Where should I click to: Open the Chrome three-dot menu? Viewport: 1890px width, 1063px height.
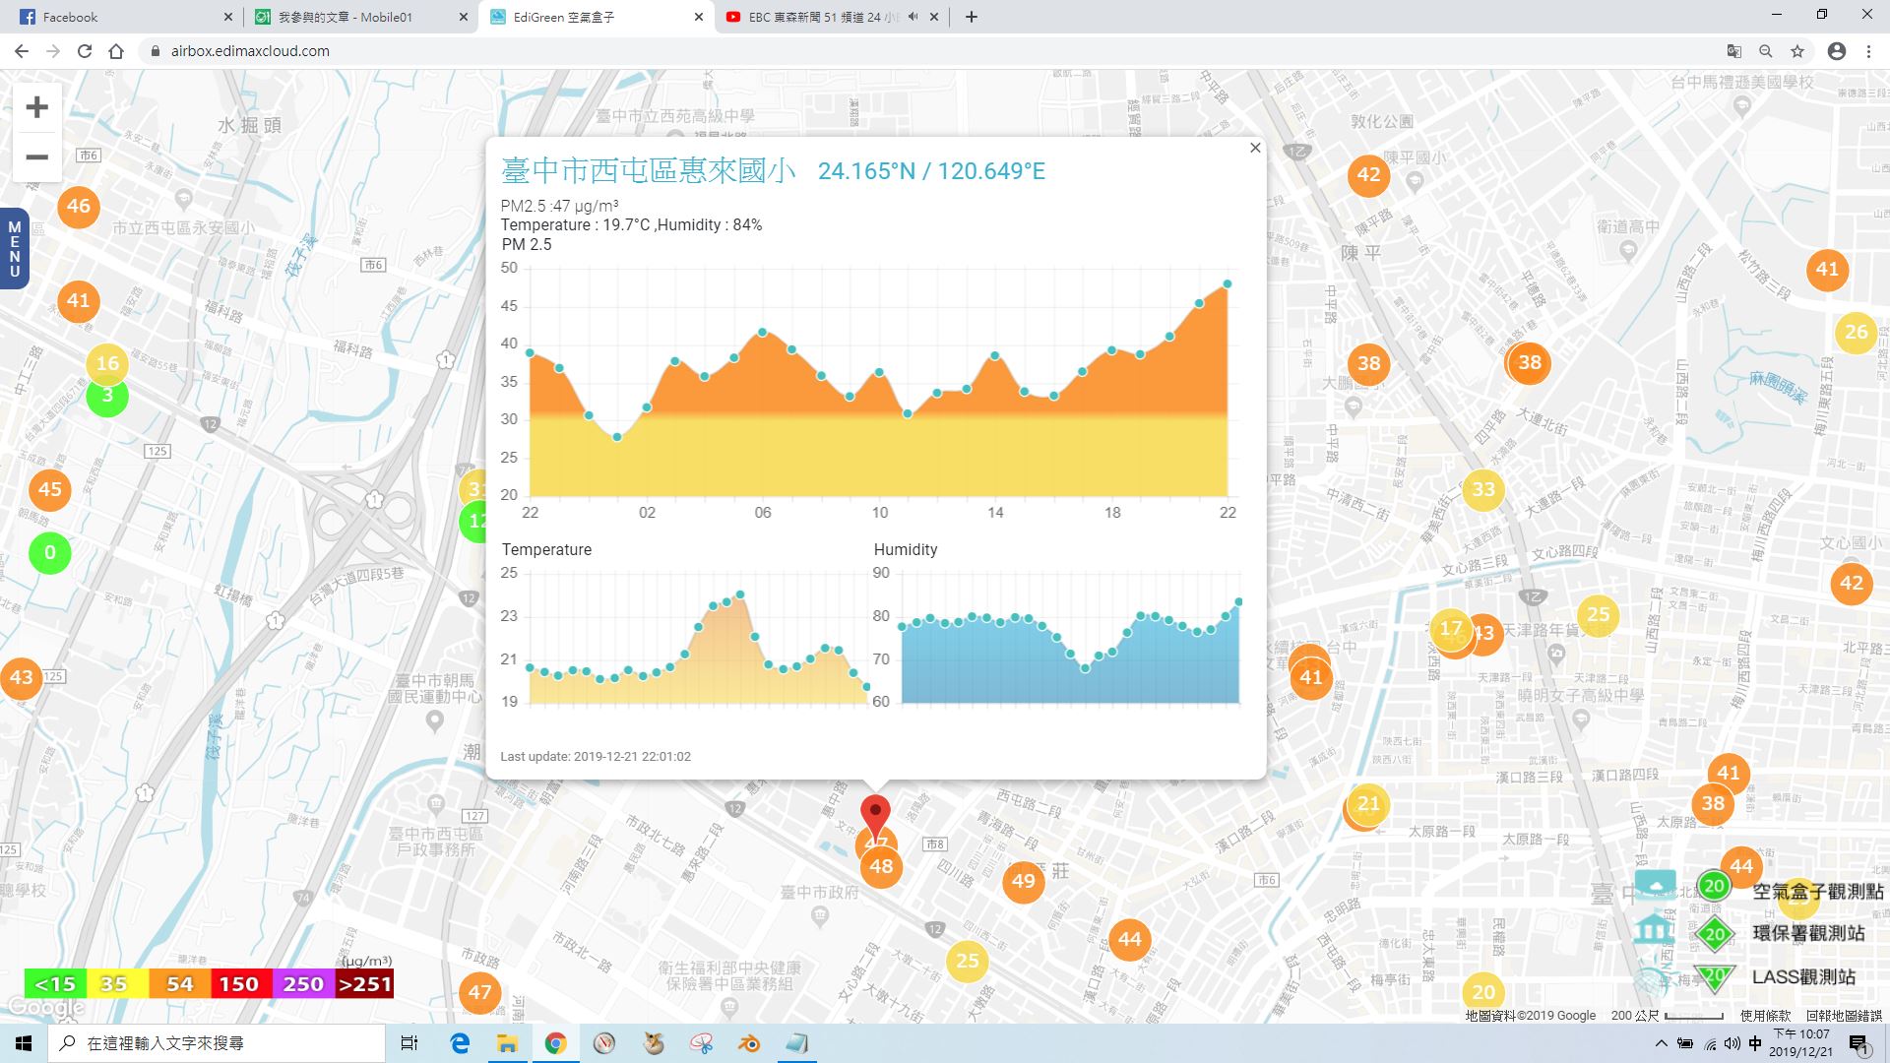(1868, 51)
